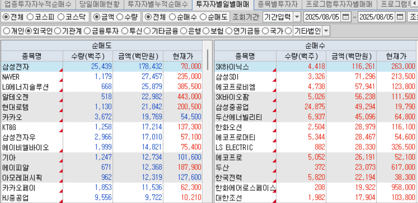
Task: Sort 순매도 table by 수량(백주) header
Action: coord(88,56)
